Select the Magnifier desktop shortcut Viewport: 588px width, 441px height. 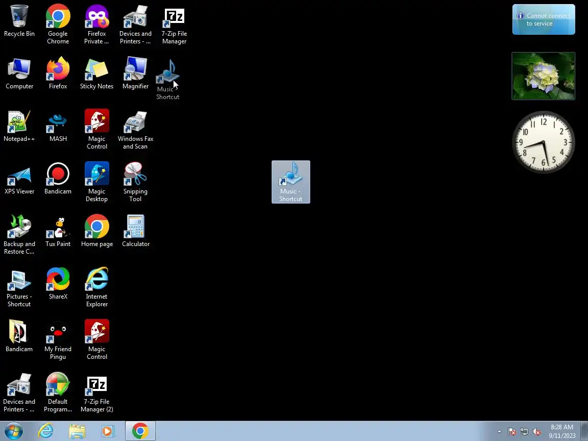(x=135, y=73)
